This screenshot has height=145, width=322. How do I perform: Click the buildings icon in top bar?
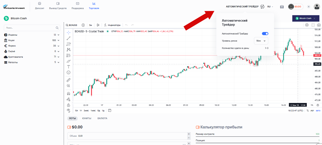click(282, 7)
